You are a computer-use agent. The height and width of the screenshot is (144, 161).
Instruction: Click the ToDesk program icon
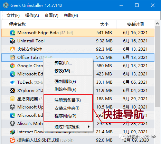[12, 82]
